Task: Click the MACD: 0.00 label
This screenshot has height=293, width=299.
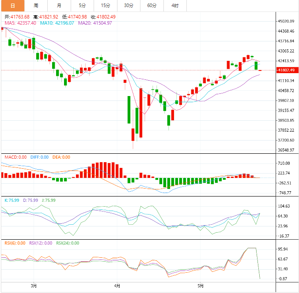Action: coord(15,157)
